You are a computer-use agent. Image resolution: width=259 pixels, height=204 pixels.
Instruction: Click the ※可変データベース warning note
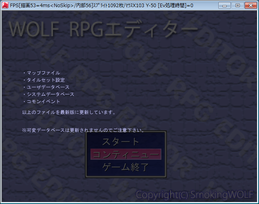tap(83, 130)
